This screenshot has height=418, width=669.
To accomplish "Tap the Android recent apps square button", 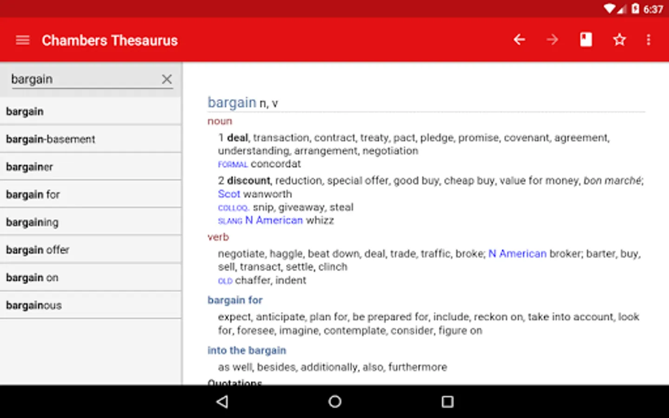I will coord(447,402).
